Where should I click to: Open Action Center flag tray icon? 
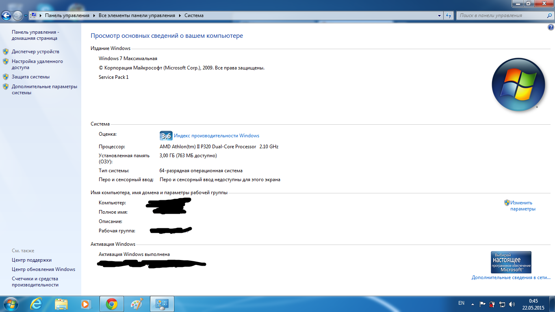pos(483,304)
